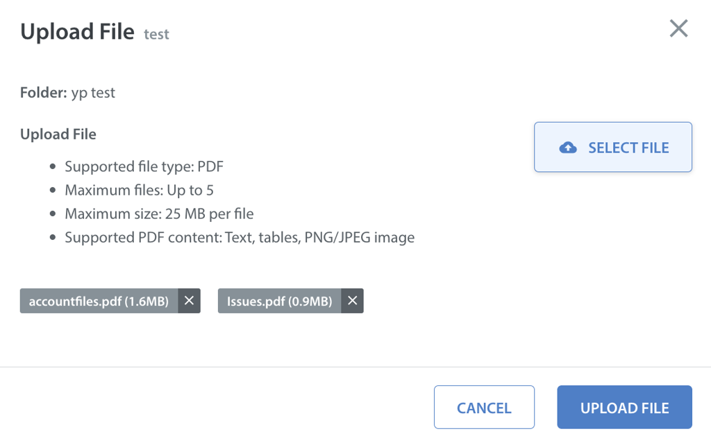Click the Upload File dialog title
This screenshot has height=445, width=711.
tap(77, 32)
